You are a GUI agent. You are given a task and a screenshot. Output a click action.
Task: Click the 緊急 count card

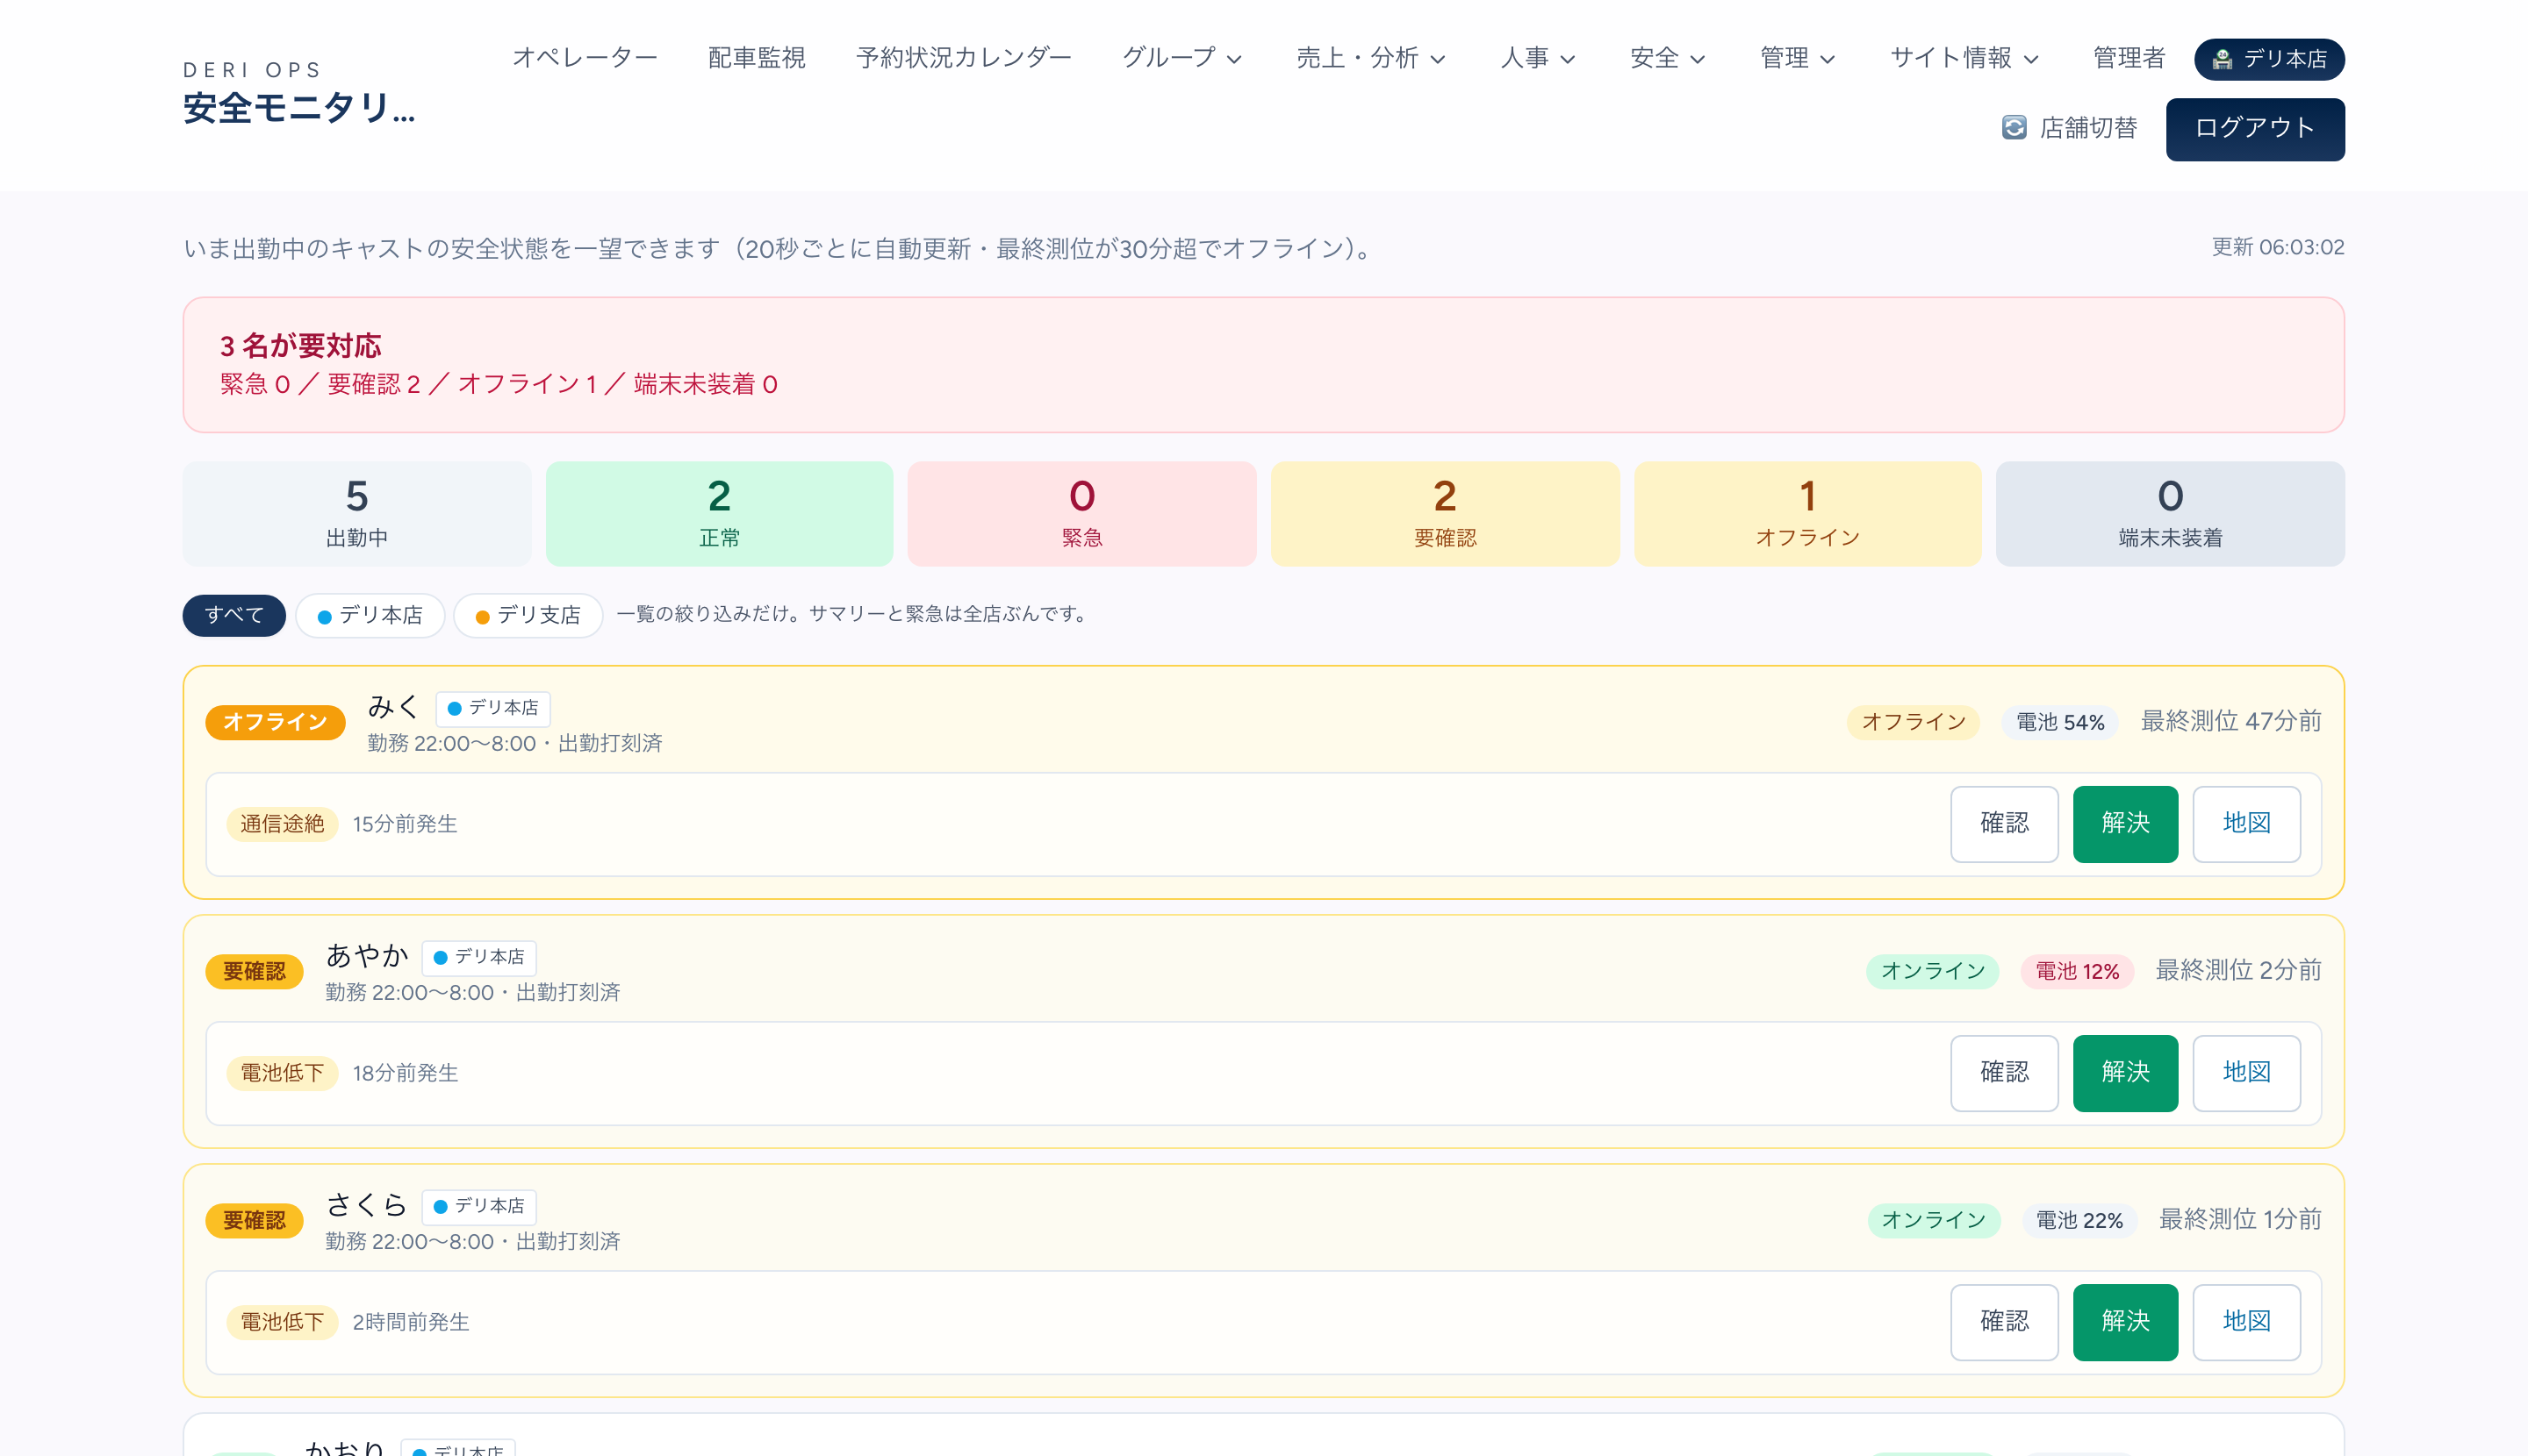(x=1081, y=514)
